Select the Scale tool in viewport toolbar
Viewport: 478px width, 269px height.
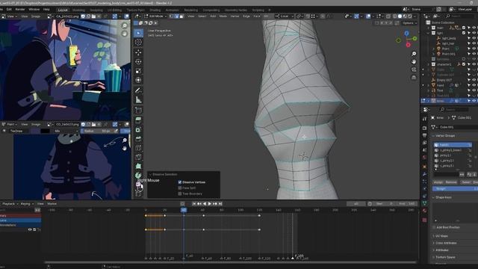coord(138,71)
